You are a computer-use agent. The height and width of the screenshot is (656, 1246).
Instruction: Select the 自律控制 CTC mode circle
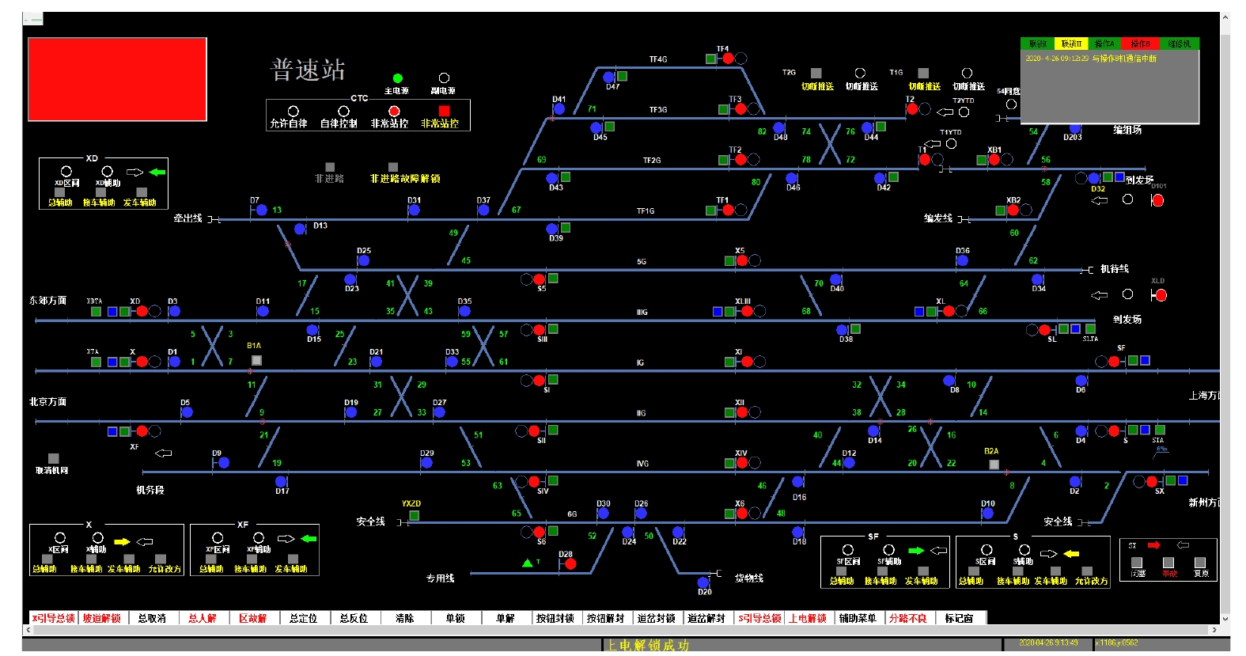[343, 112]
